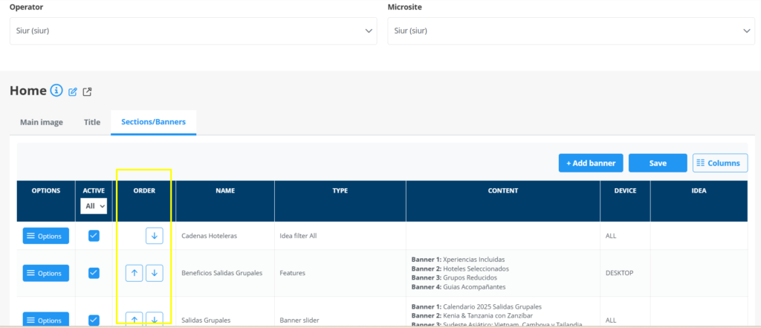Move Salidas Grupales row down
Screen dimensions: 761x328
pyautogui.click(x=154, y=319)
